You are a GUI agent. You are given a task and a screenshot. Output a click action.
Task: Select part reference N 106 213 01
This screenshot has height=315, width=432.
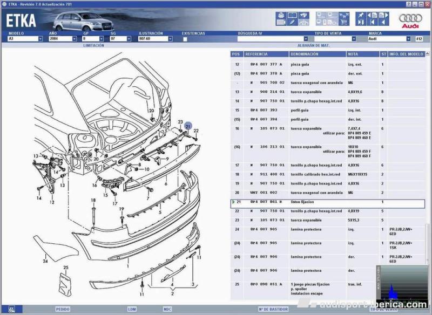pos(267,147)
